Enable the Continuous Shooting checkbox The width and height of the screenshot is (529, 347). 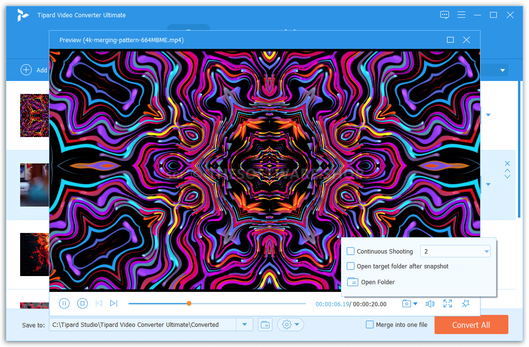click(x=351, y=251)
